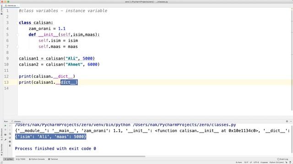Open Python 3.8 interpreter selector
The width and height of the screenshot is (293, 164).
(x=277, y=162)
